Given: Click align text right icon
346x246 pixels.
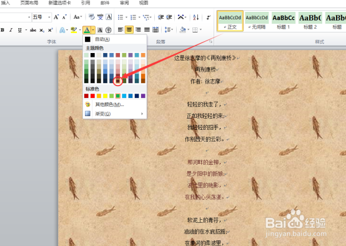Looking at the screenshot, I should click(x=138, y=29).
